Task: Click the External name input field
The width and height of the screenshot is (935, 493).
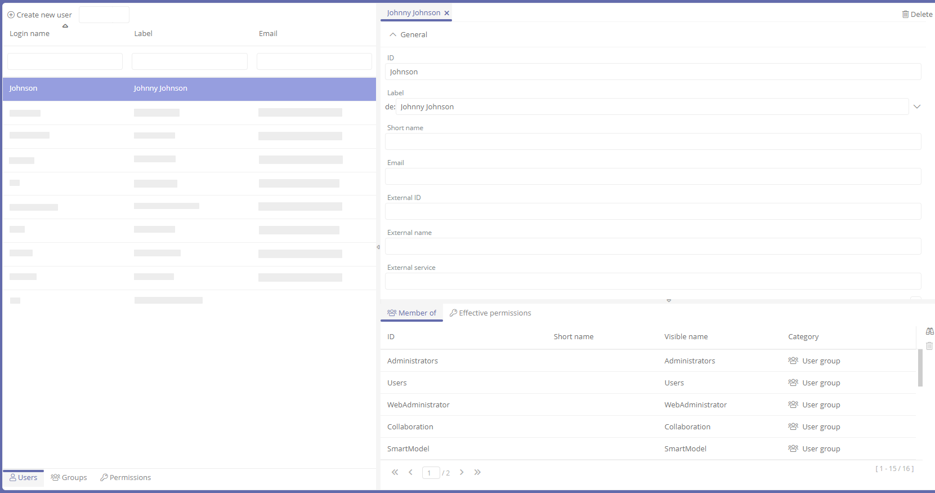Action: click(653, 246)
